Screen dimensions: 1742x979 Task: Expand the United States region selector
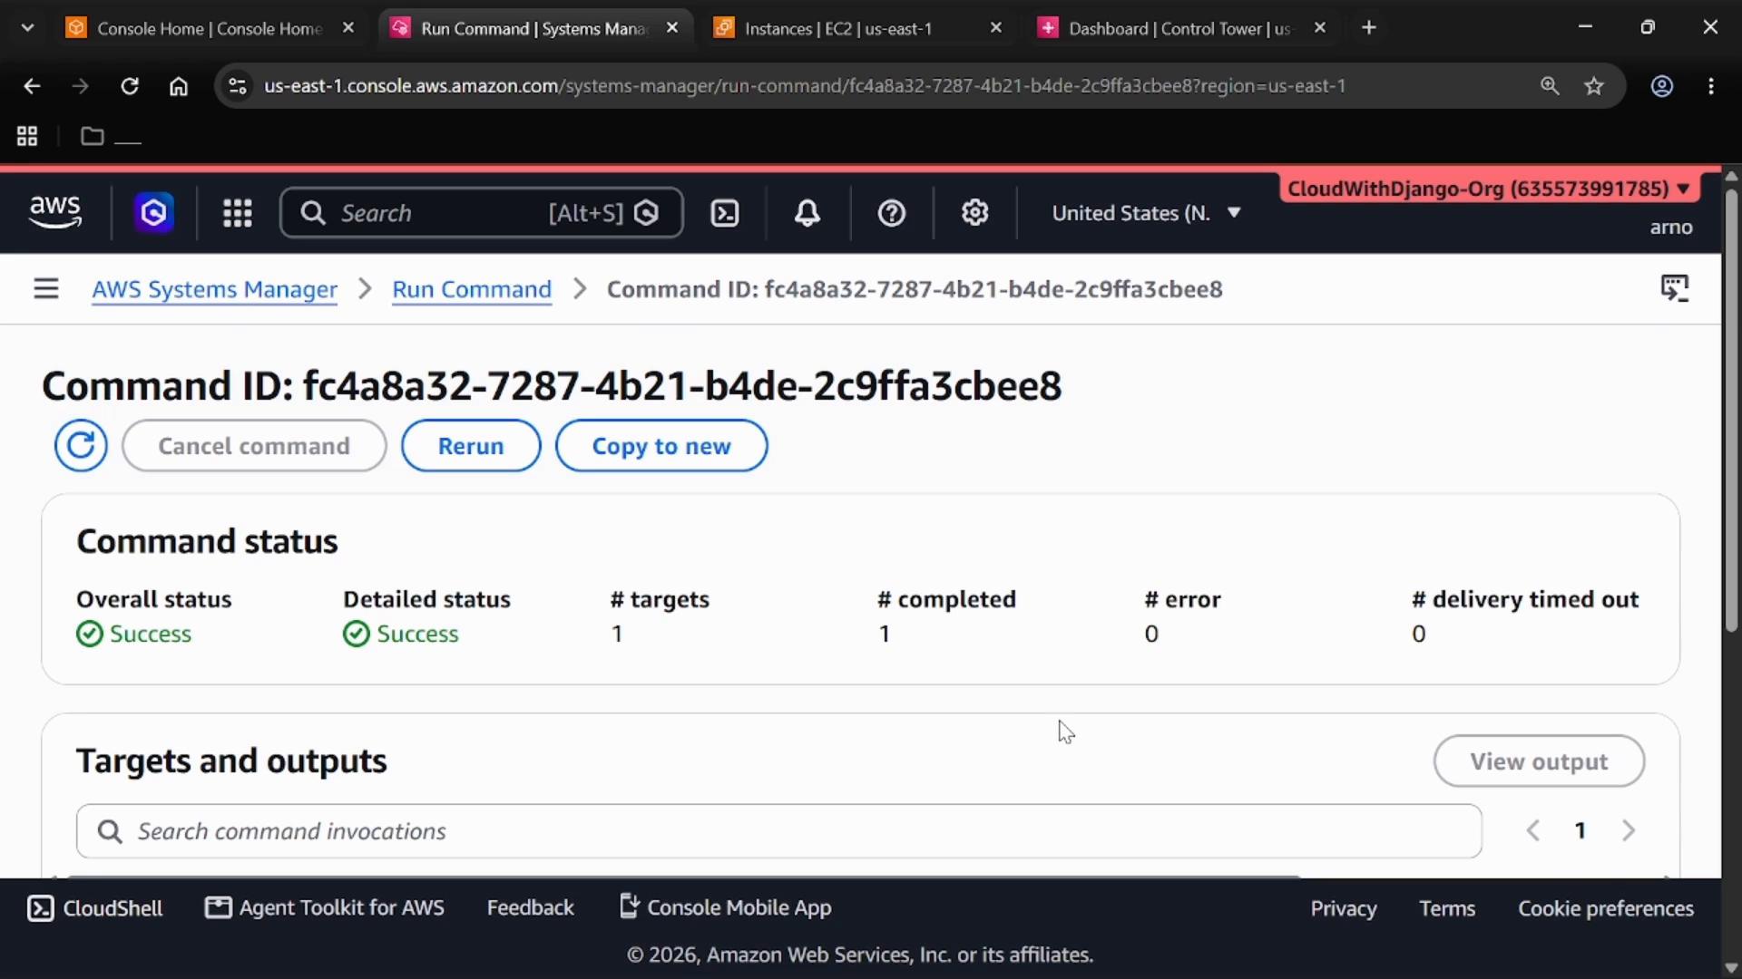pyautogui.click(x=1146, y=213)
